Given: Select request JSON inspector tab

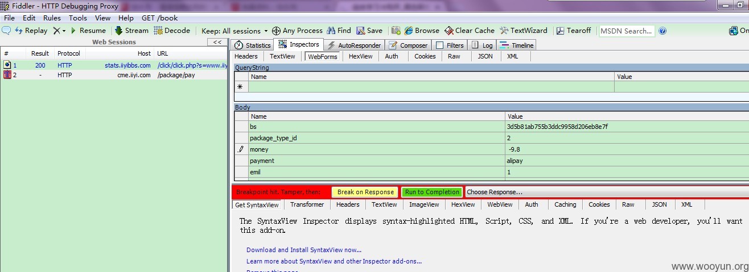Looking at the screenshot, I should pos(485,56).
